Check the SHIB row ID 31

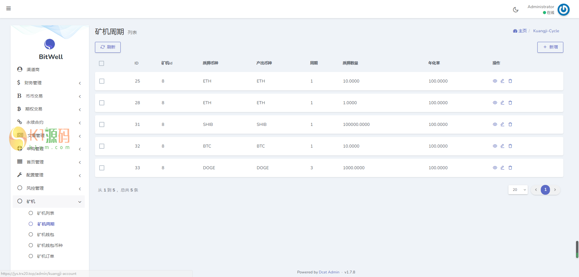[102, 125]
